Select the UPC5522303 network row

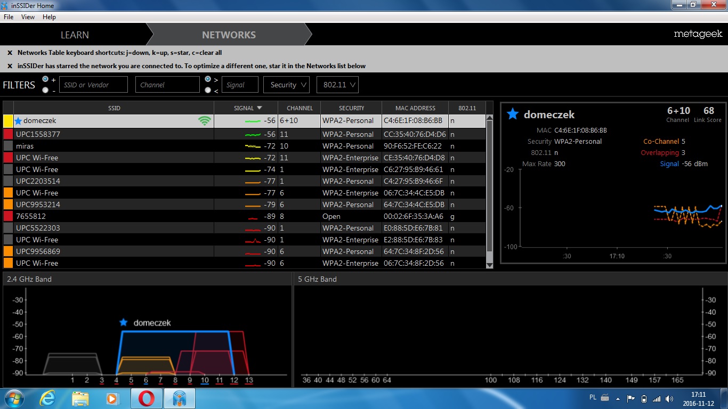pos(245,228)
